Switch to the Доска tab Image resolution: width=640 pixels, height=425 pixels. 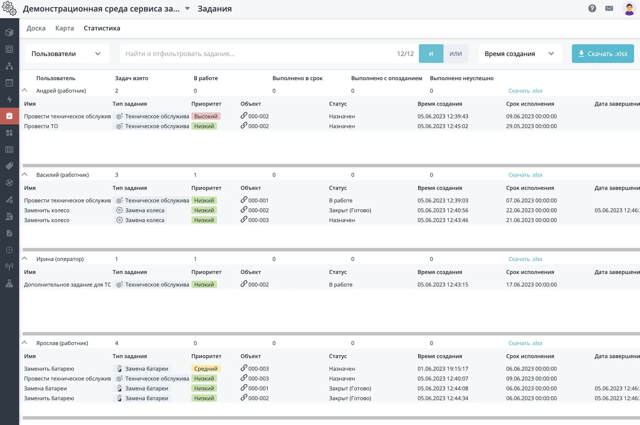point(36,28)
